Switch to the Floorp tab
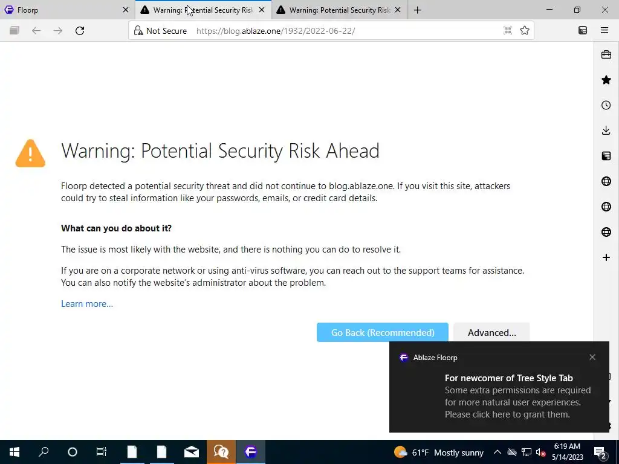 (68, 10)
